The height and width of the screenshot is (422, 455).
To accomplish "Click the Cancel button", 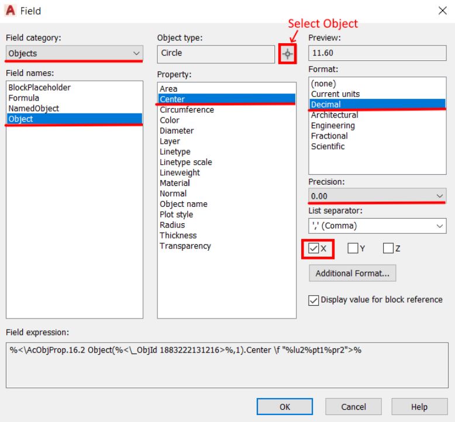I will click(x=353, y=407).
